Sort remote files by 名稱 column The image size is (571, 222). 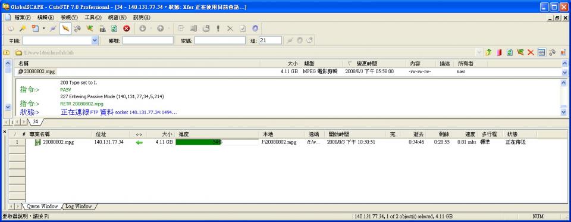click(137, 64)
